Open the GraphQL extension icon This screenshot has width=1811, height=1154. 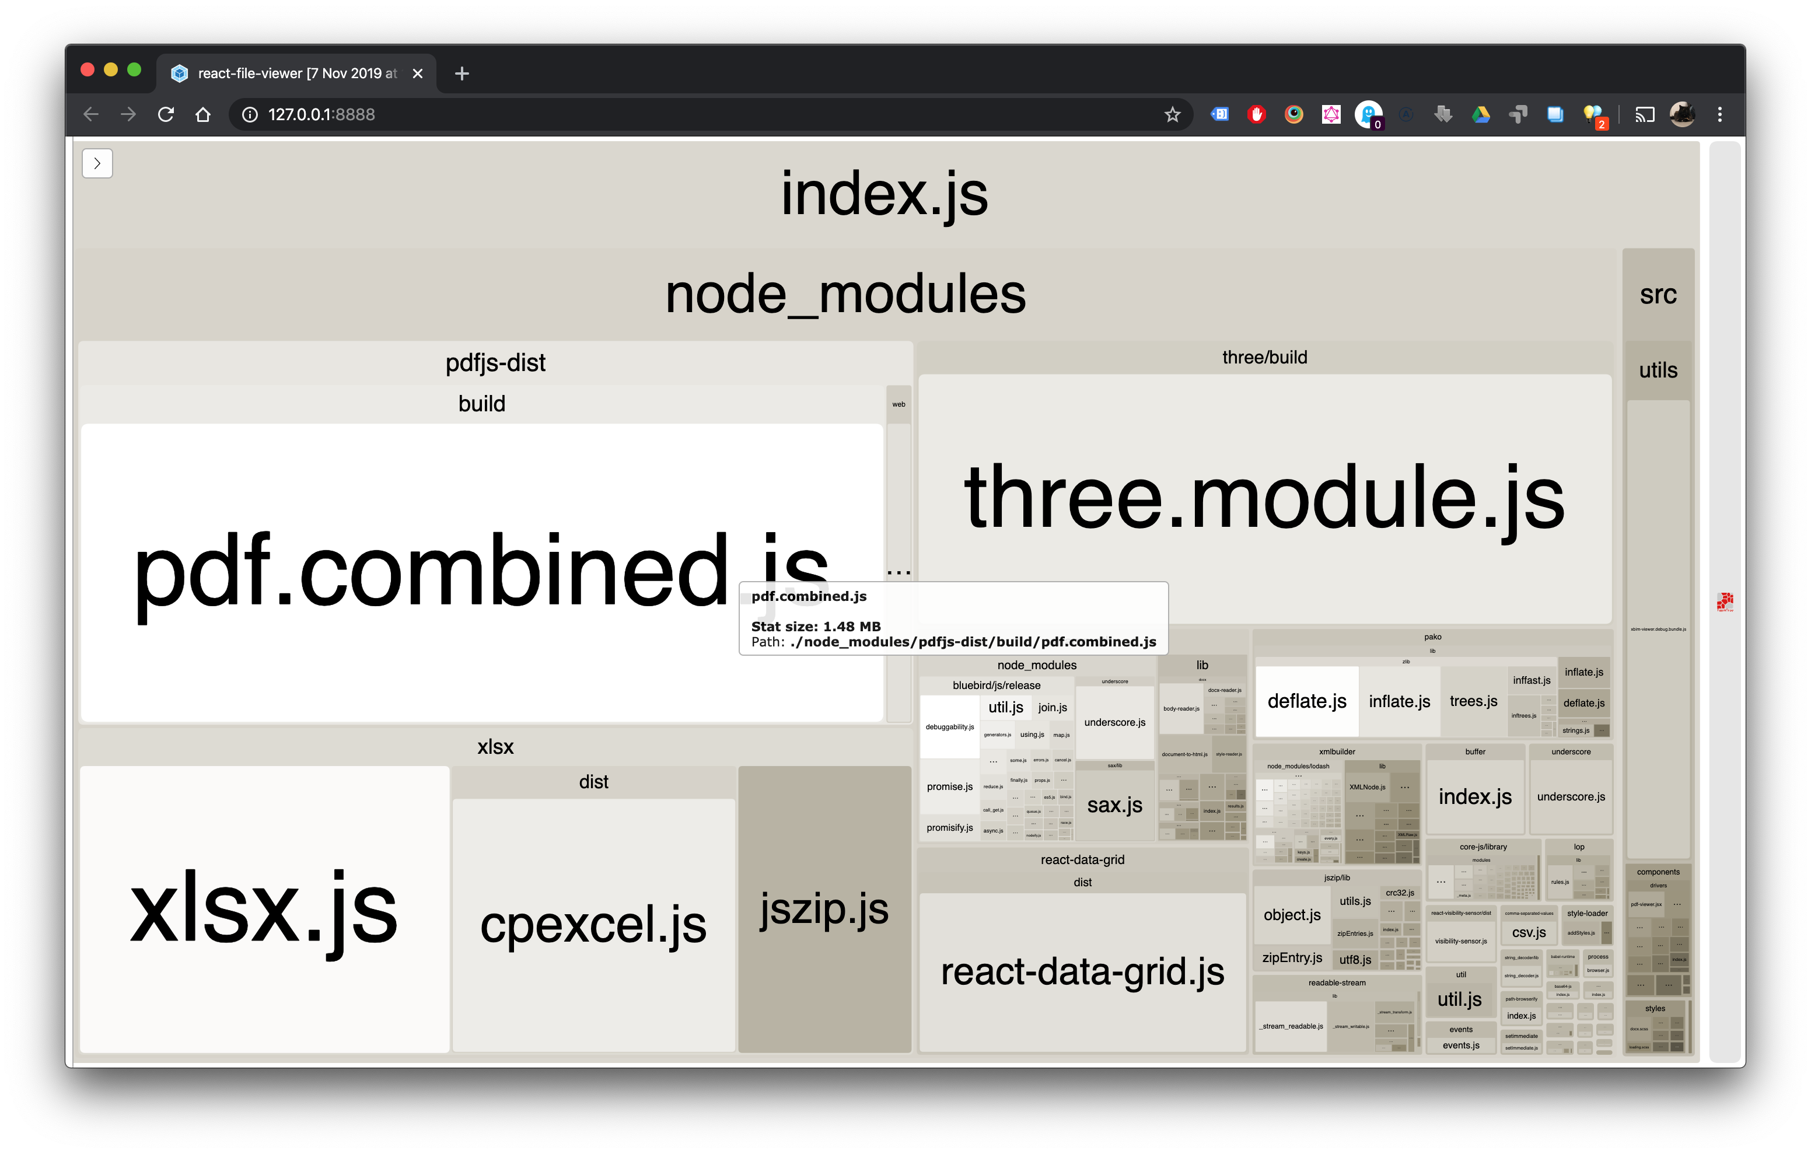coord(1331,114)
